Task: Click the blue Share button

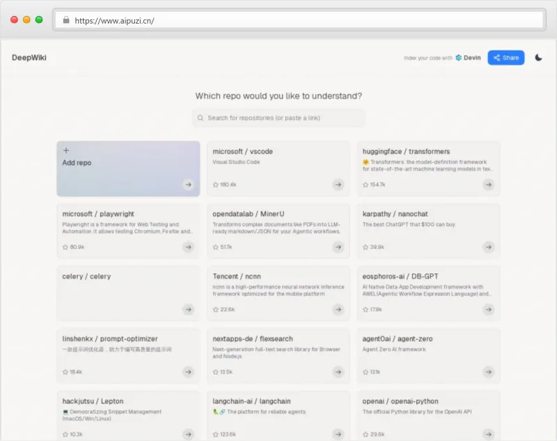Action: click(506, 58)
